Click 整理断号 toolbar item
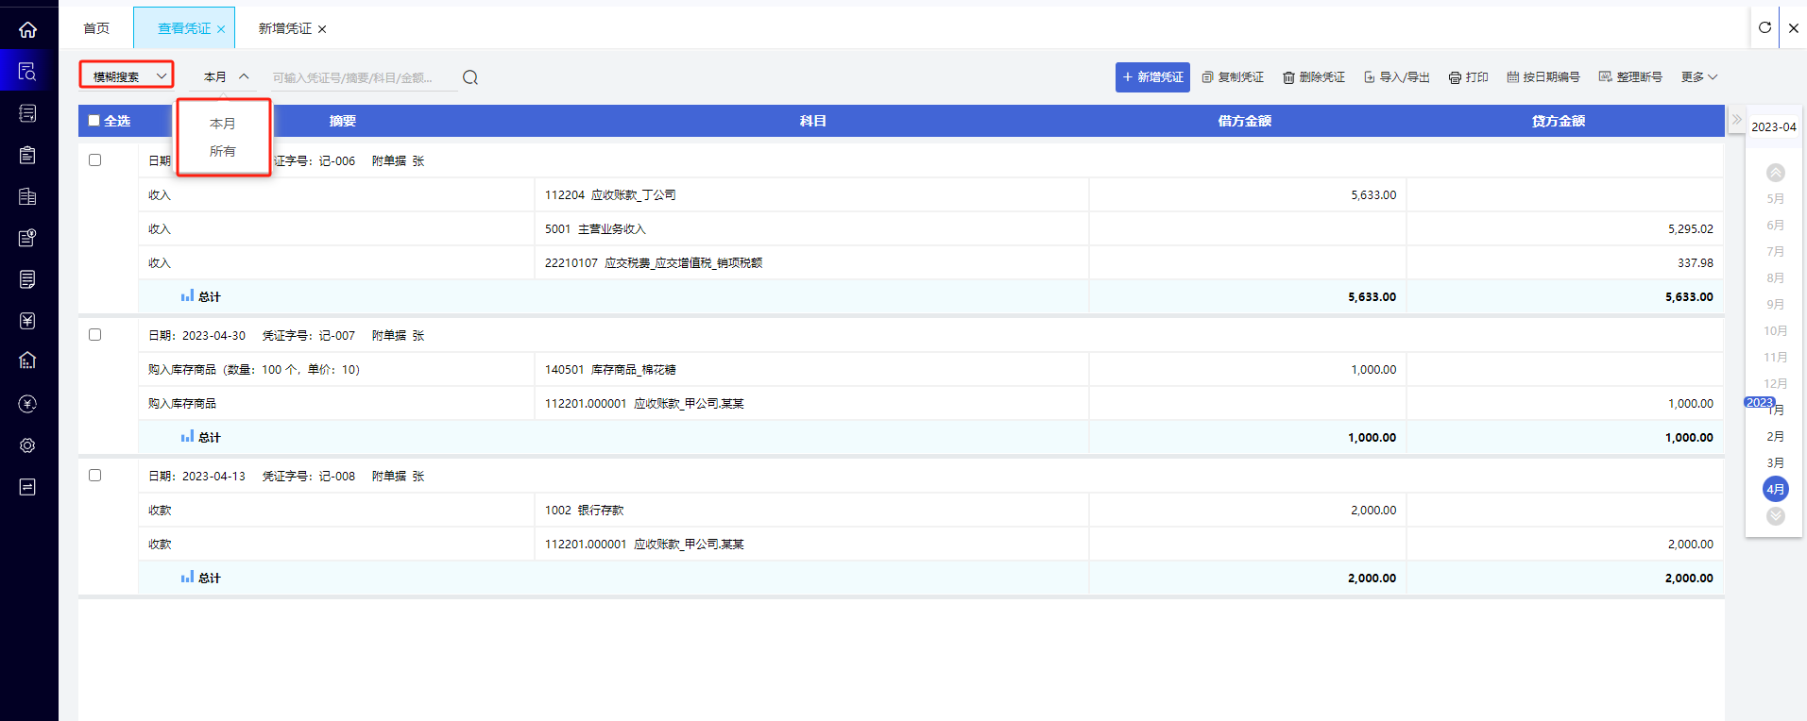This screenshot has height=721, width=1807. click(x=1630, y=77)
